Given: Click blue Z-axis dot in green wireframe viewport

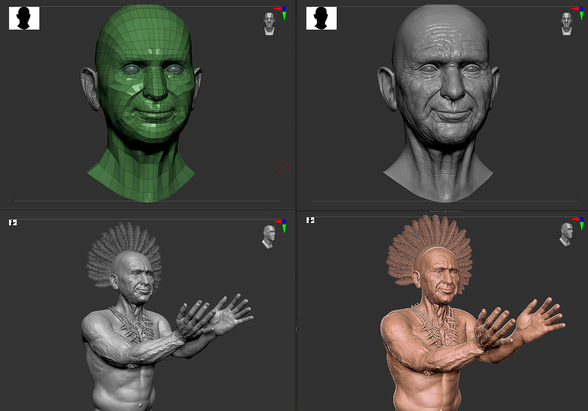Looking at the screenshot, I should tap(284, 9).
